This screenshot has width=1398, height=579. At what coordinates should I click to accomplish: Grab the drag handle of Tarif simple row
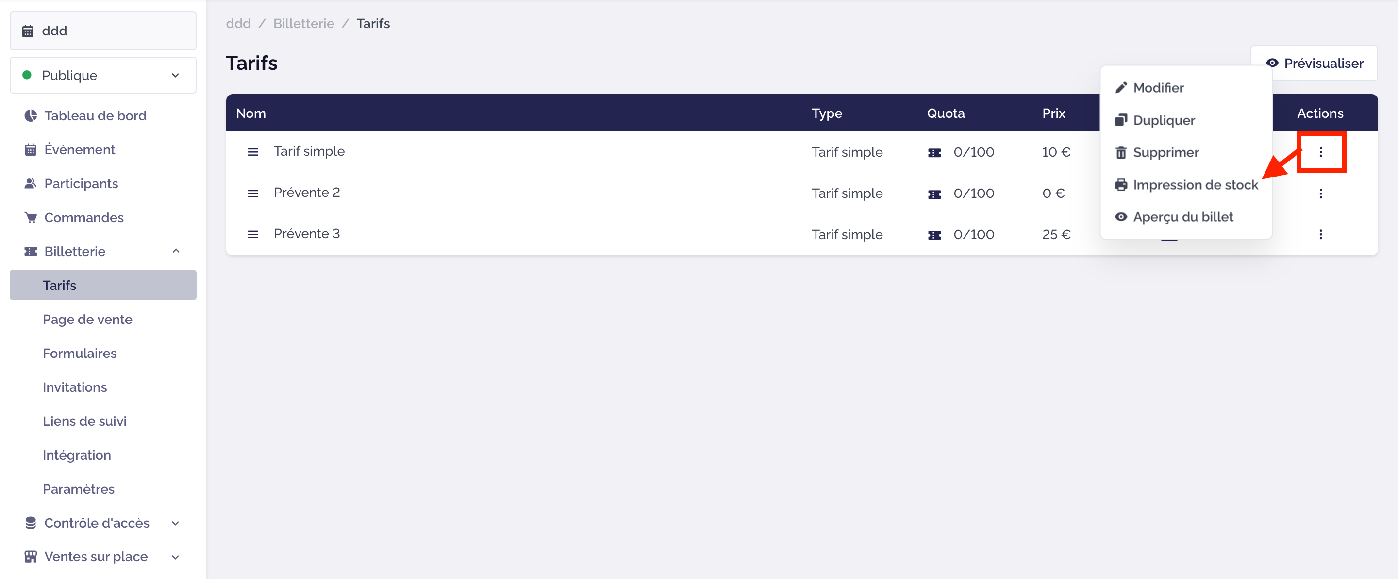253,152
